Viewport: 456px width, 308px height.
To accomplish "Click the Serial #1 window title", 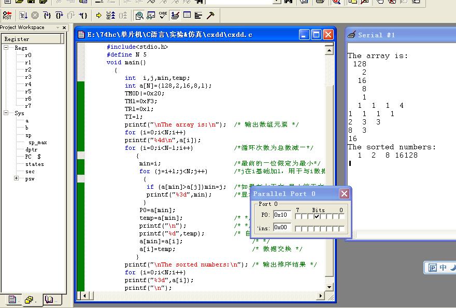I will (x=376, y=35).
